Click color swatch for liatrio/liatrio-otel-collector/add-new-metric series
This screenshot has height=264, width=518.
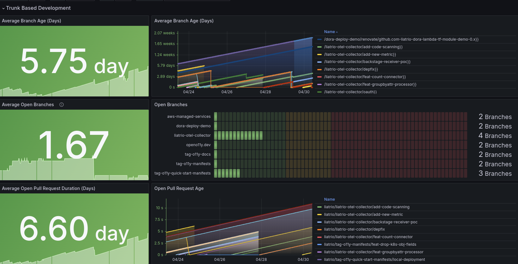point(319,215)
